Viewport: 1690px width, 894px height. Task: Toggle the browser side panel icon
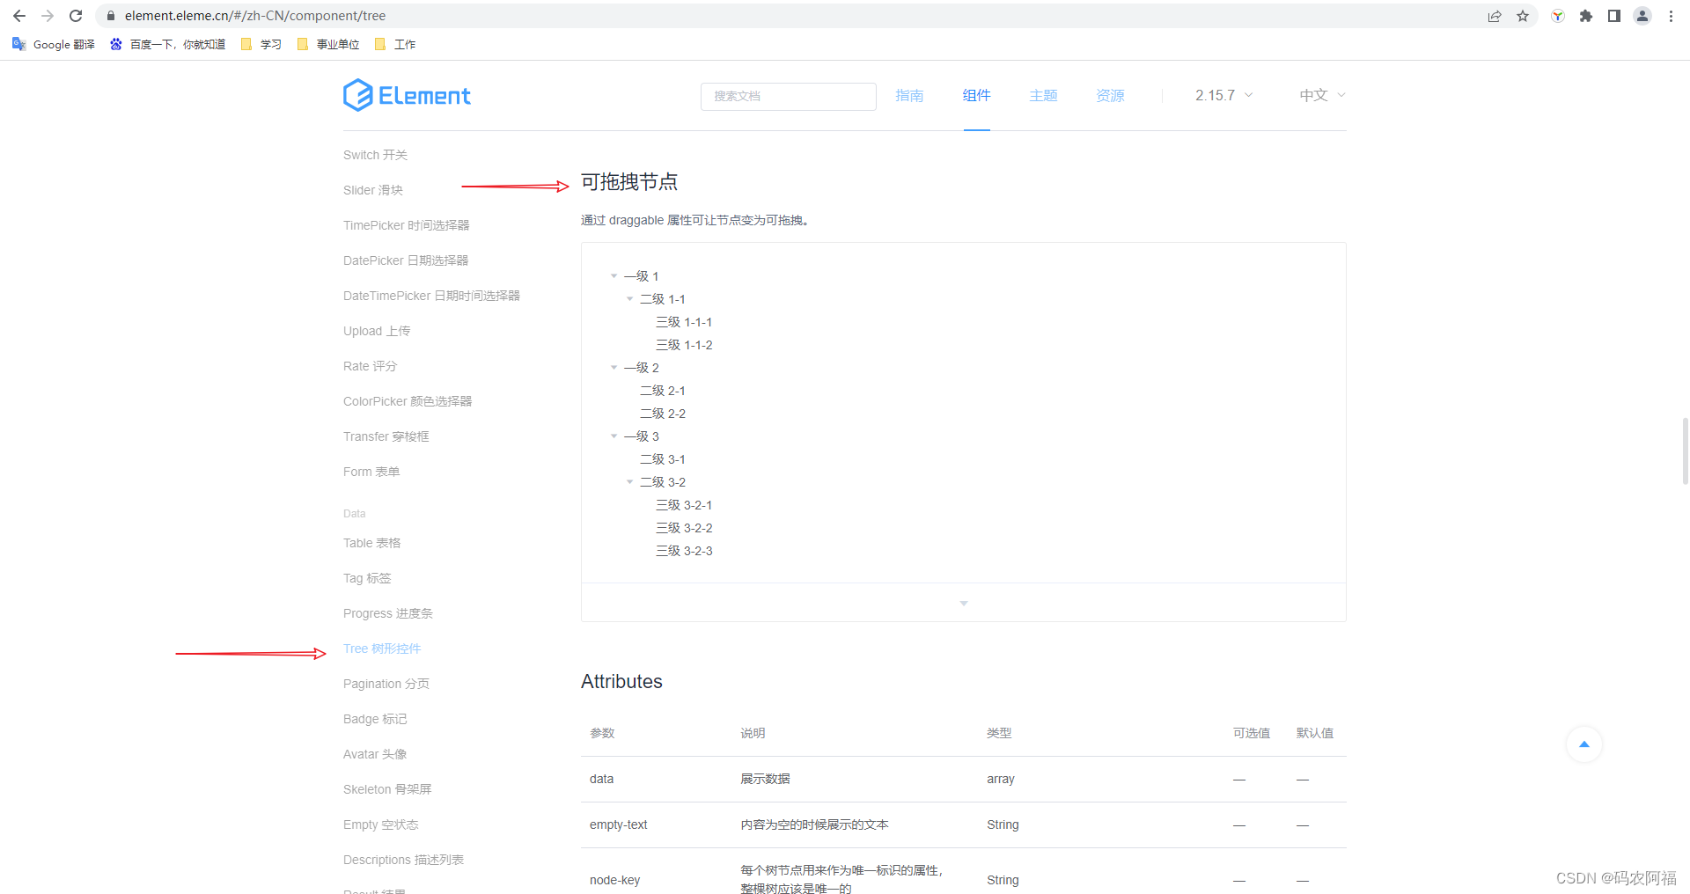[1614, 16]
